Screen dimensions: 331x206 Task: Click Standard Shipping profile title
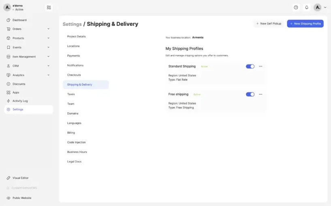pyautogui.click(x=182, y=66)
